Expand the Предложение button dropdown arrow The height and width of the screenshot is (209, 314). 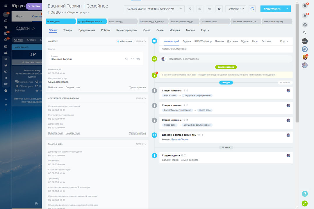click(287, 9)
